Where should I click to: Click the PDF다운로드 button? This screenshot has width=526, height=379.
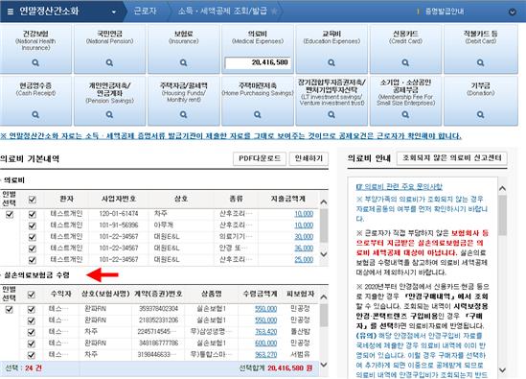[x=260, y=158]
